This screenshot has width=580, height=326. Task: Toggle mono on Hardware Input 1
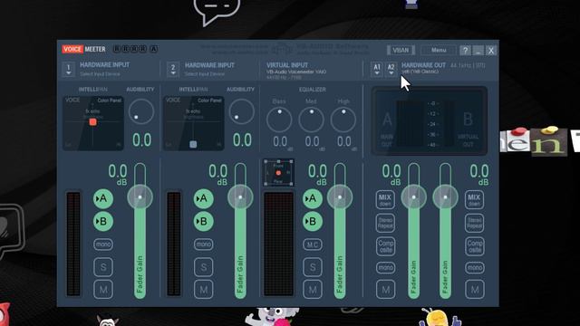pyautogui.click(x=103, y=244)
